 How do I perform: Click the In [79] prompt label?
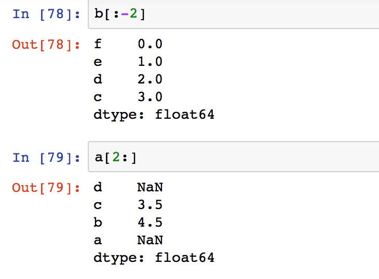[x=46, y=158]
